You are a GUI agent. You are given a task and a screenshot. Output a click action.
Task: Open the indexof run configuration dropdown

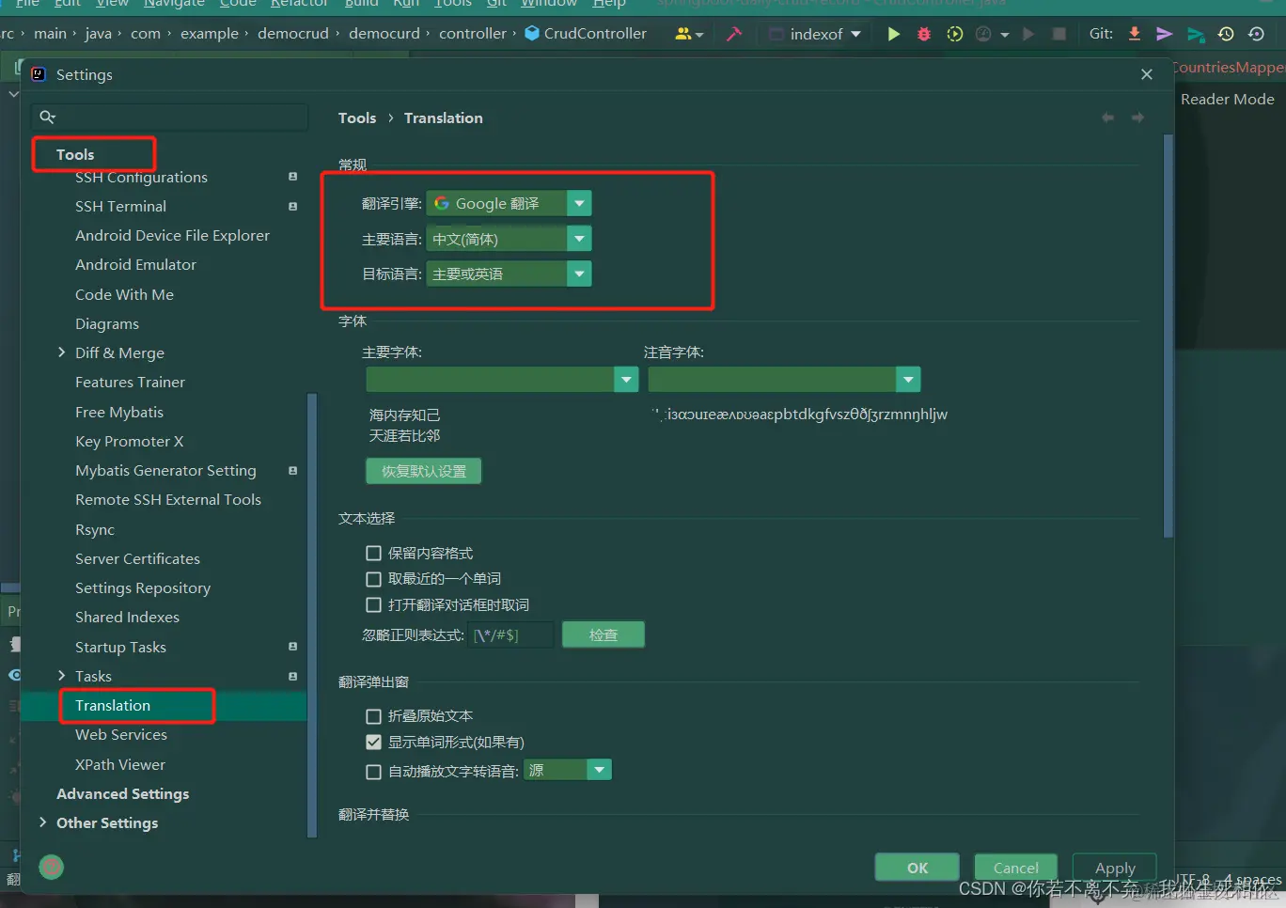(x=816, y=34)
